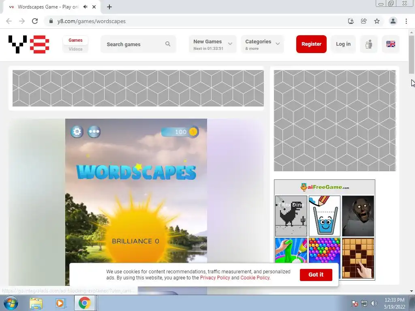Open a new browser tab
The height and width of the screenshot is (311, 415).
tap(109, 7)
